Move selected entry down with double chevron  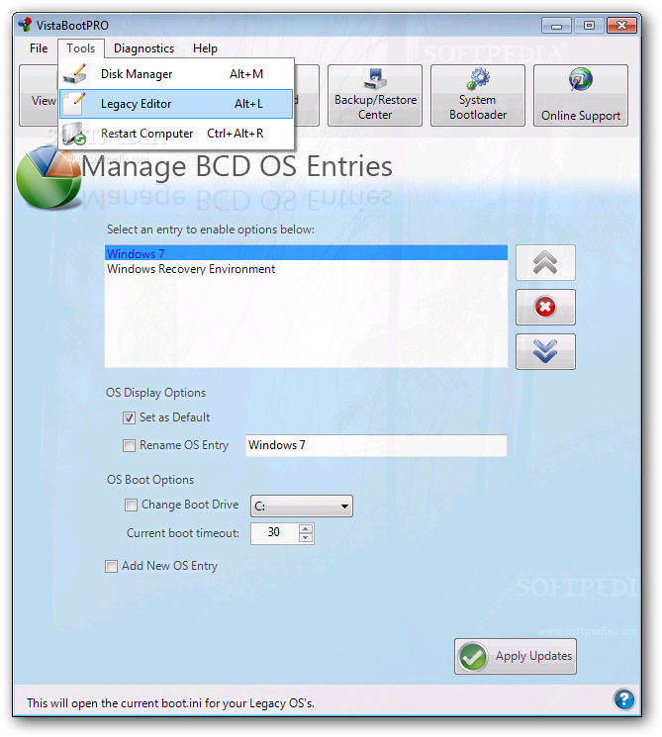coord(545,351)
